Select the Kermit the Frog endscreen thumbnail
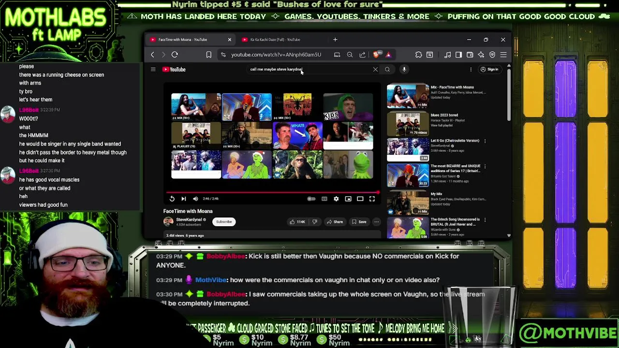Viewport: 619px width, 348px height. (x=348, y=165)
